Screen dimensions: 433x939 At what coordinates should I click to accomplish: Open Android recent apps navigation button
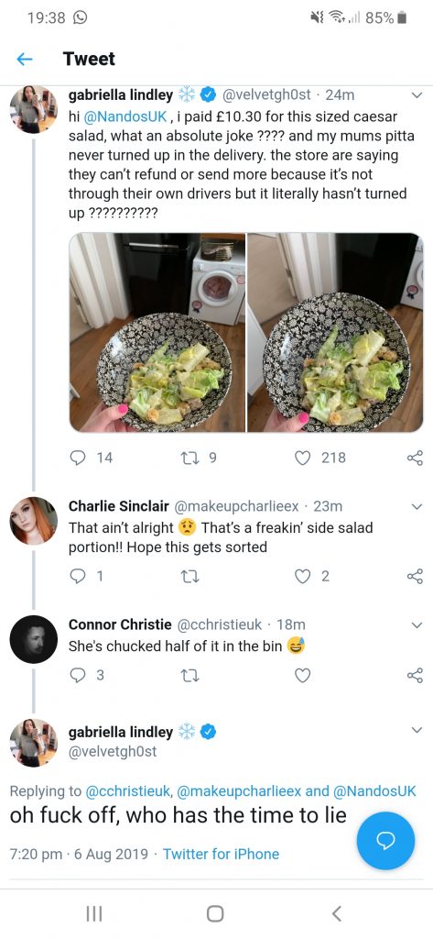pyautogui.click(x=94, y=912)
